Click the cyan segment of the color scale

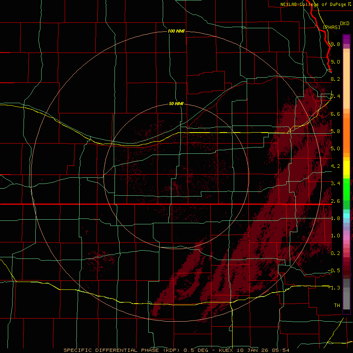point(346,216)
